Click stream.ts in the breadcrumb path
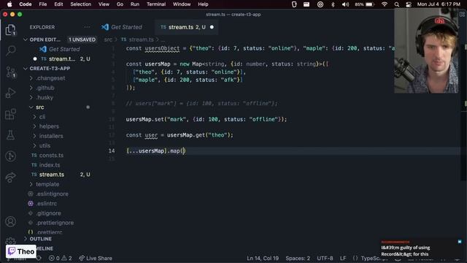467x263 pixels. click(141, 39)
